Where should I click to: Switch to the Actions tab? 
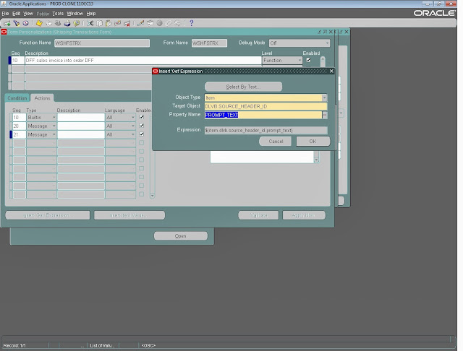(42, 98)
